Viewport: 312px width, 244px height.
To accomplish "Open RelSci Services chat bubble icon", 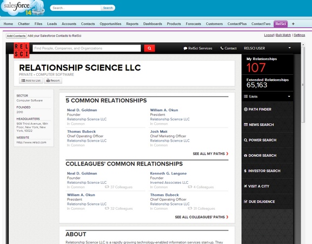I will click(x=185, y=48).
